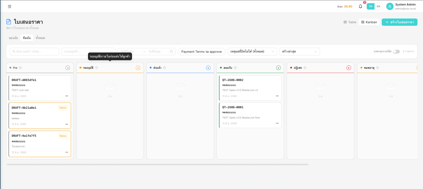The height and width of the screenshot is (189, 423).
Task: Click text 'TEST Sales→CS MasterJob flow'
Action: pos(241,118)
